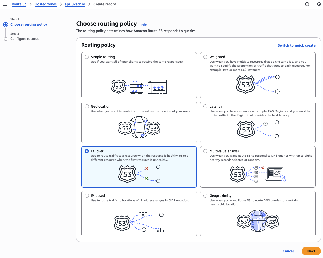Viewport: 323px width, 258px height.
Task: Navigate to Hosted zones breadcrumb
Action: point(46,4)
